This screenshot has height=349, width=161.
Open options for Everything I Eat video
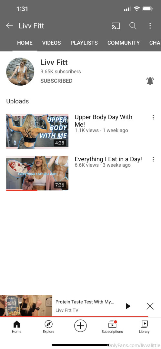coord(153,159)
